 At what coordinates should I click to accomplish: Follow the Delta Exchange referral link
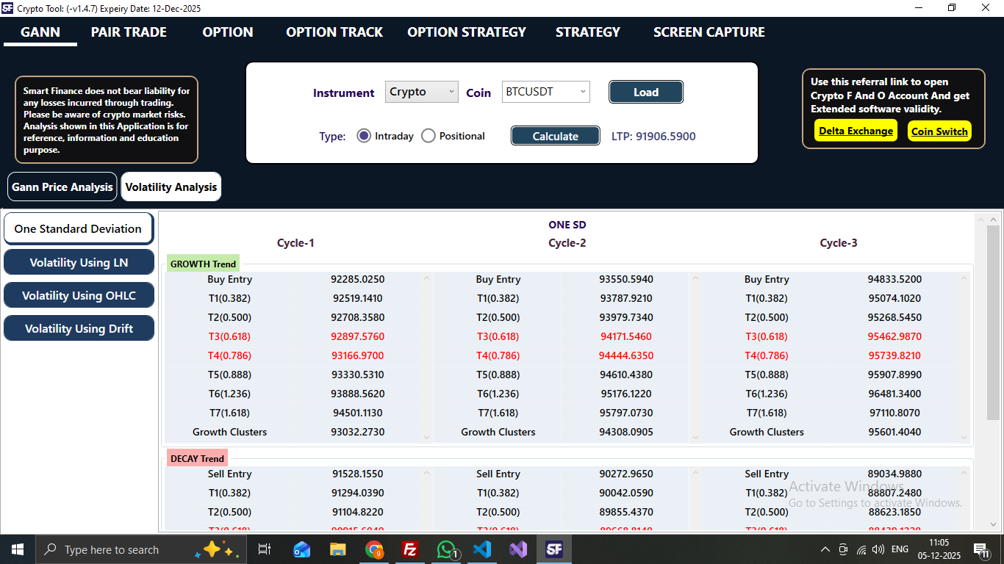(x=856, y=131)
